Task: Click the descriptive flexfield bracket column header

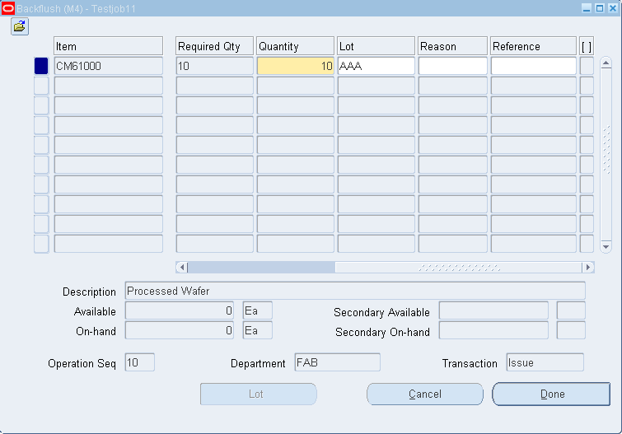Action: (x=587, y=46)
